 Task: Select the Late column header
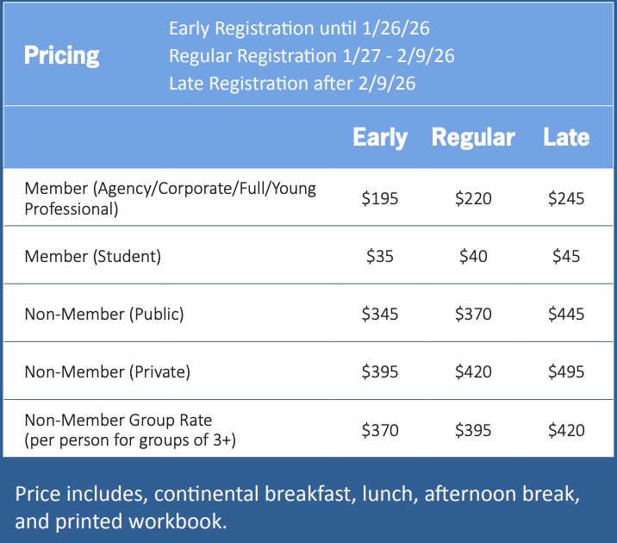(566, 137)
